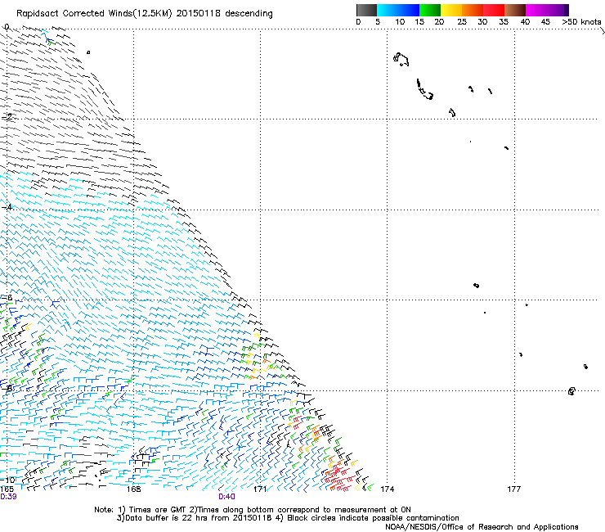Screen dimensions: 605x532
Task: Click the gray 0-5 knots color swatch
Action: [366, 10]
